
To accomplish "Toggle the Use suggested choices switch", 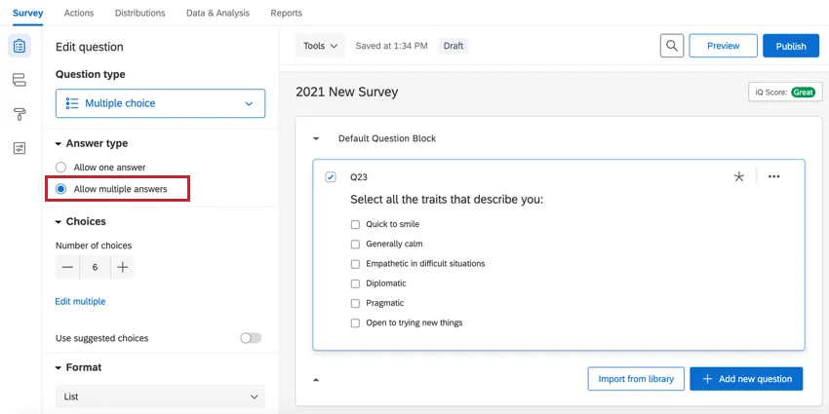I will pyautogui.click(x=251, y=338).
